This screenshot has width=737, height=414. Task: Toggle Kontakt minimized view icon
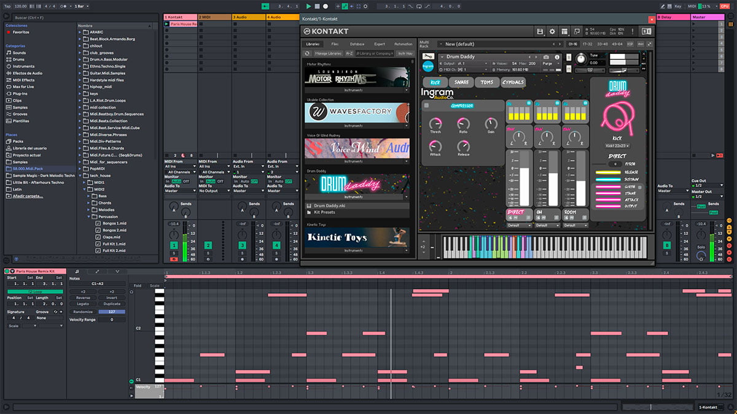(x=577, y=31)
